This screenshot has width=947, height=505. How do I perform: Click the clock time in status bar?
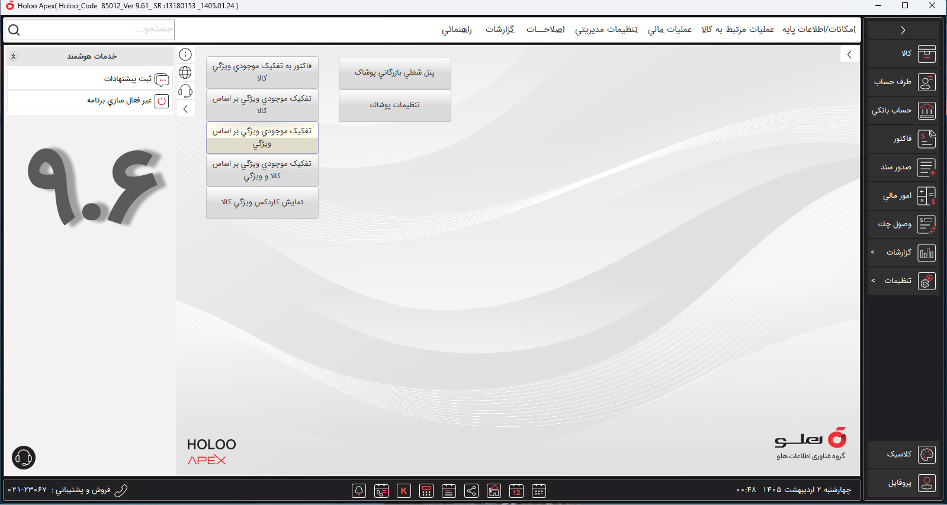coord(746,490)
